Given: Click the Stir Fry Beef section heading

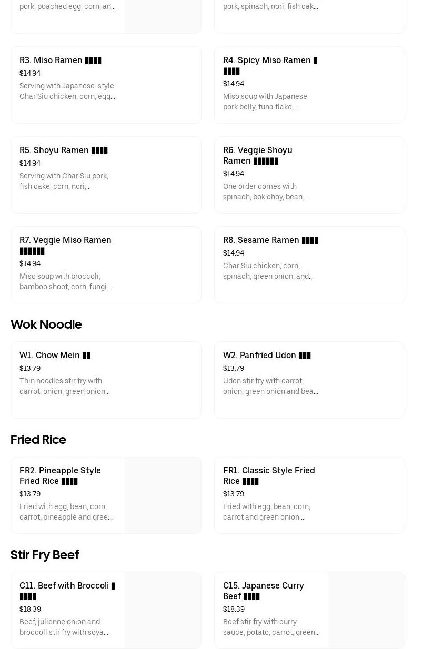Looking at the screenshot, I should tap(45, 555).
